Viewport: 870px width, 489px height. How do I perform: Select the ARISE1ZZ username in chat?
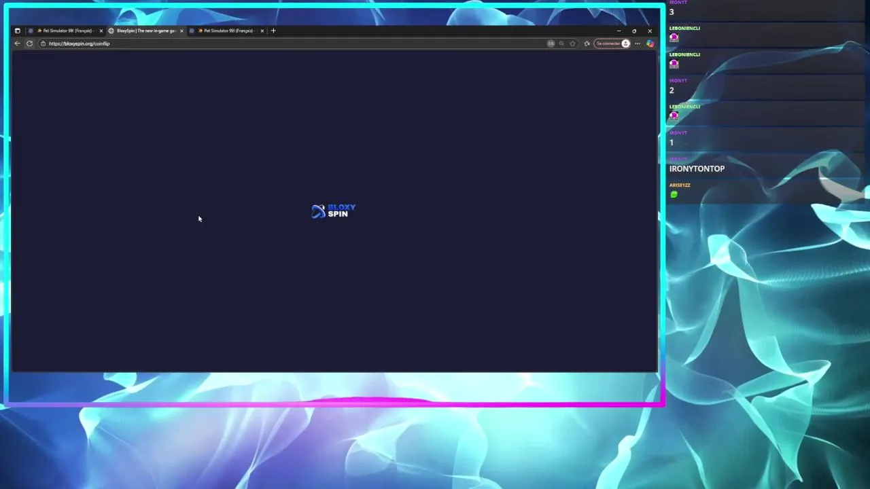point(680,185)
